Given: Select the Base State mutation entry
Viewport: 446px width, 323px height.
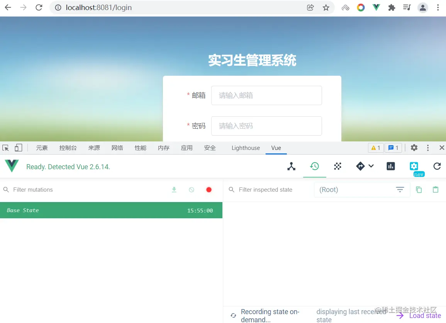Looking at the screenshot, I should [111, 210].
